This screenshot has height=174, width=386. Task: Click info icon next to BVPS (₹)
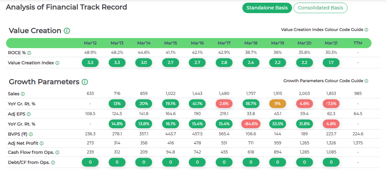tap(31, 134)
